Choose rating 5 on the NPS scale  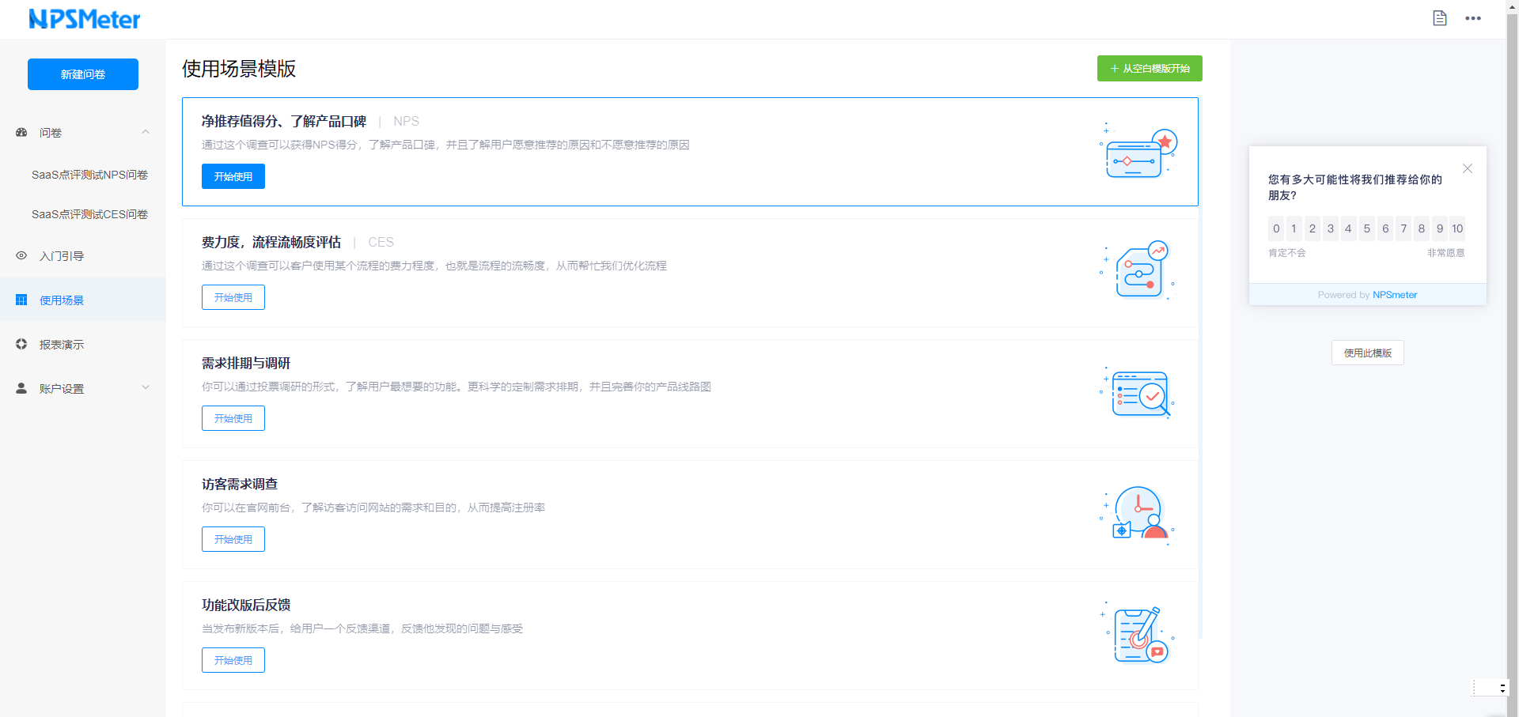1366,228
